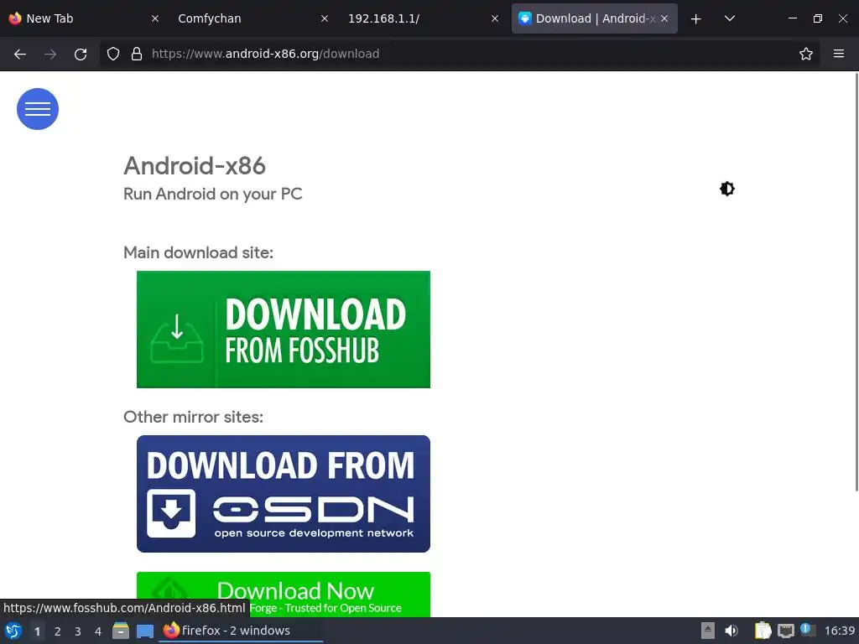Viewport: 859px width, 644px height.
Task: Bookmark this page with the star
Action: tap(805, 54)
